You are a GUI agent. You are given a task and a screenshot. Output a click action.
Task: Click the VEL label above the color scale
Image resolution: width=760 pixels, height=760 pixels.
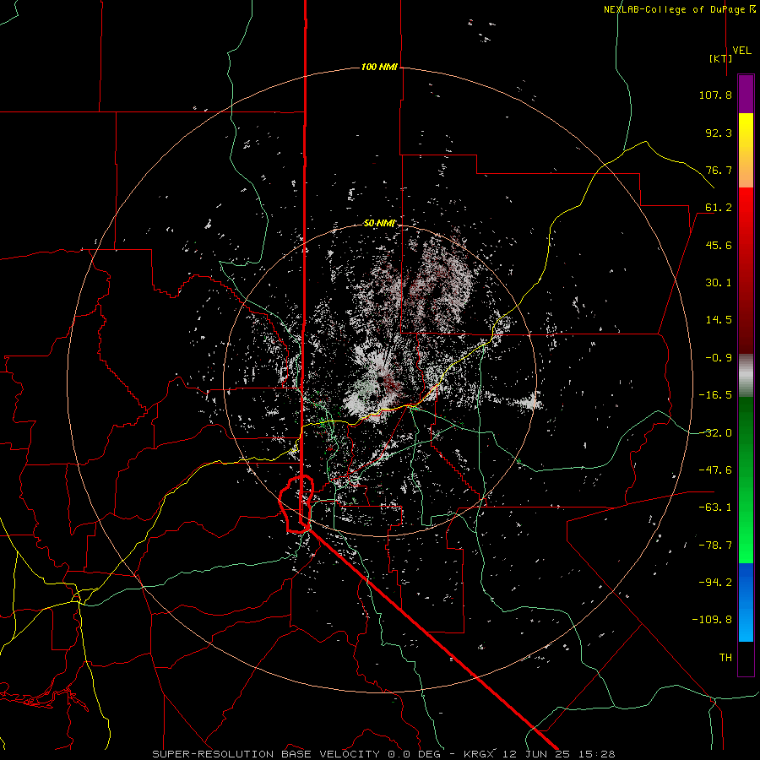click(741, 51)
